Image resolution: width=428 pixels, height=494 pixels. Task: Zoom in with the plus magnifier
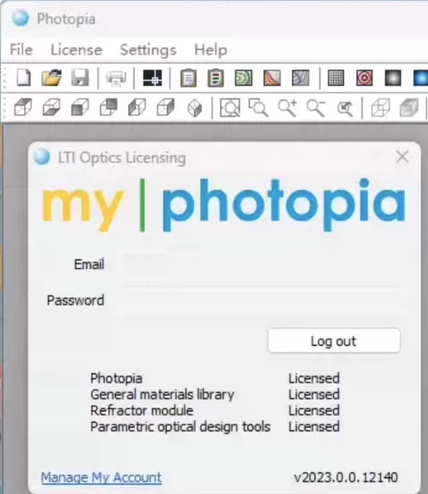(x=287, y=108)
